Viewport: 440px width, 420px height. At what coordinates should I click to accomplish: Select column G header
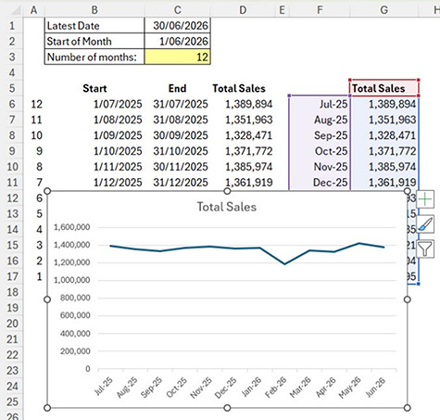(384, 10)
